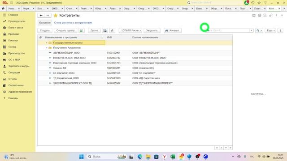
Task: Switch to the Основное tab
Action: click(45, 23)
